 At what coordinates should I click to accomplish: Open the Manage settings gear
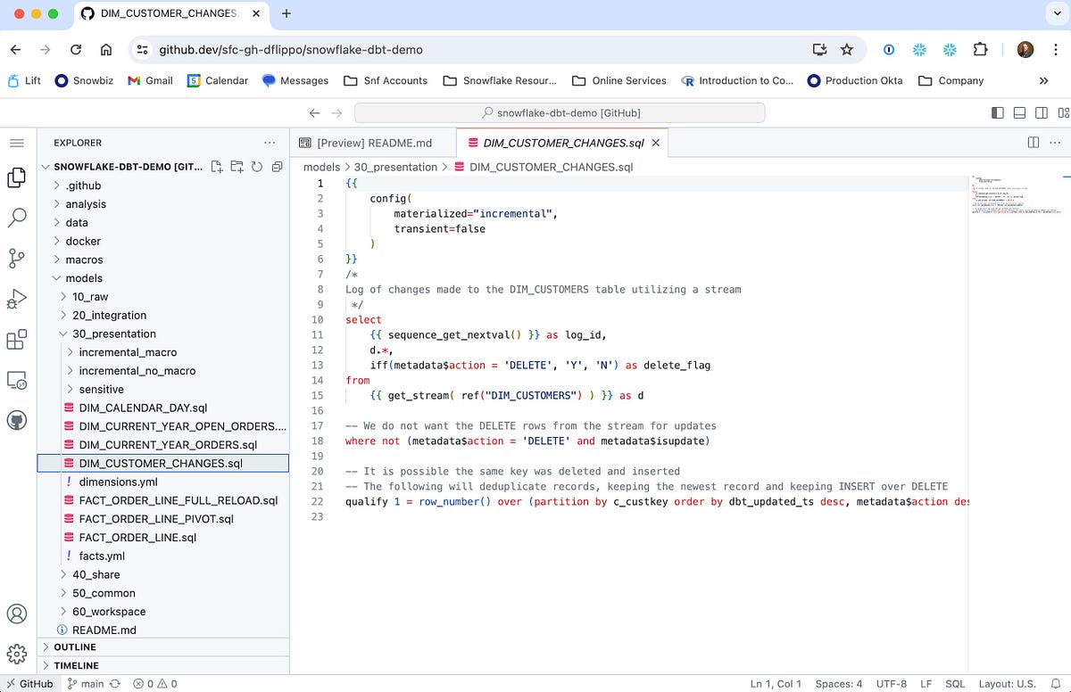[16, 654]
